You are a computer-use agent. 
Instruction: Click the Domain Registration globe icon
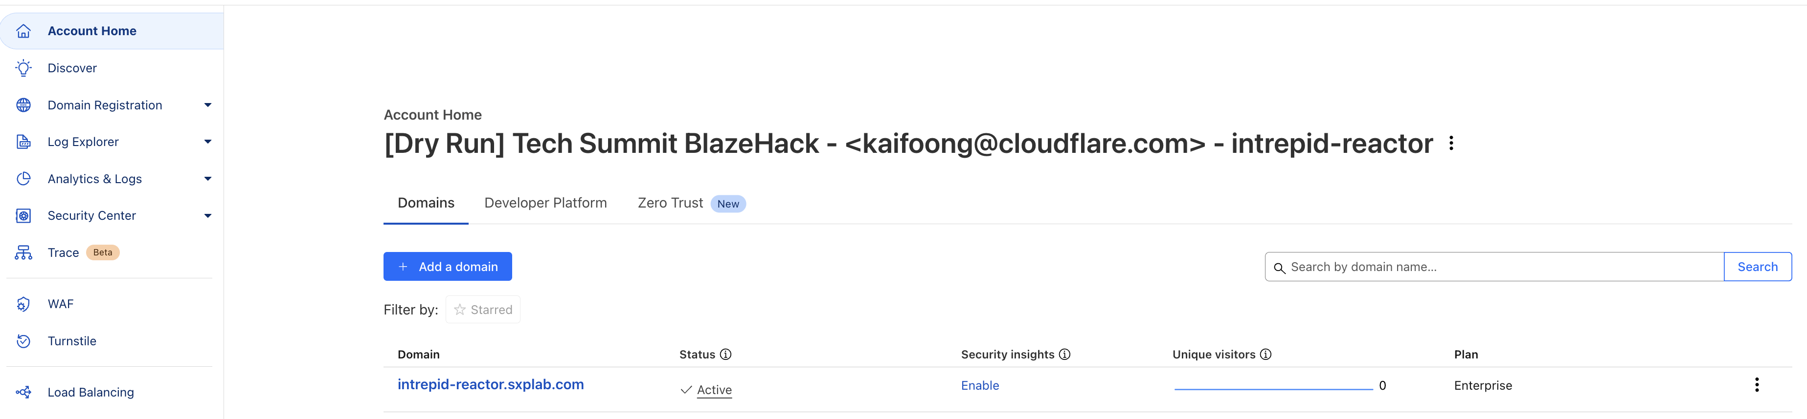[23, 105]
